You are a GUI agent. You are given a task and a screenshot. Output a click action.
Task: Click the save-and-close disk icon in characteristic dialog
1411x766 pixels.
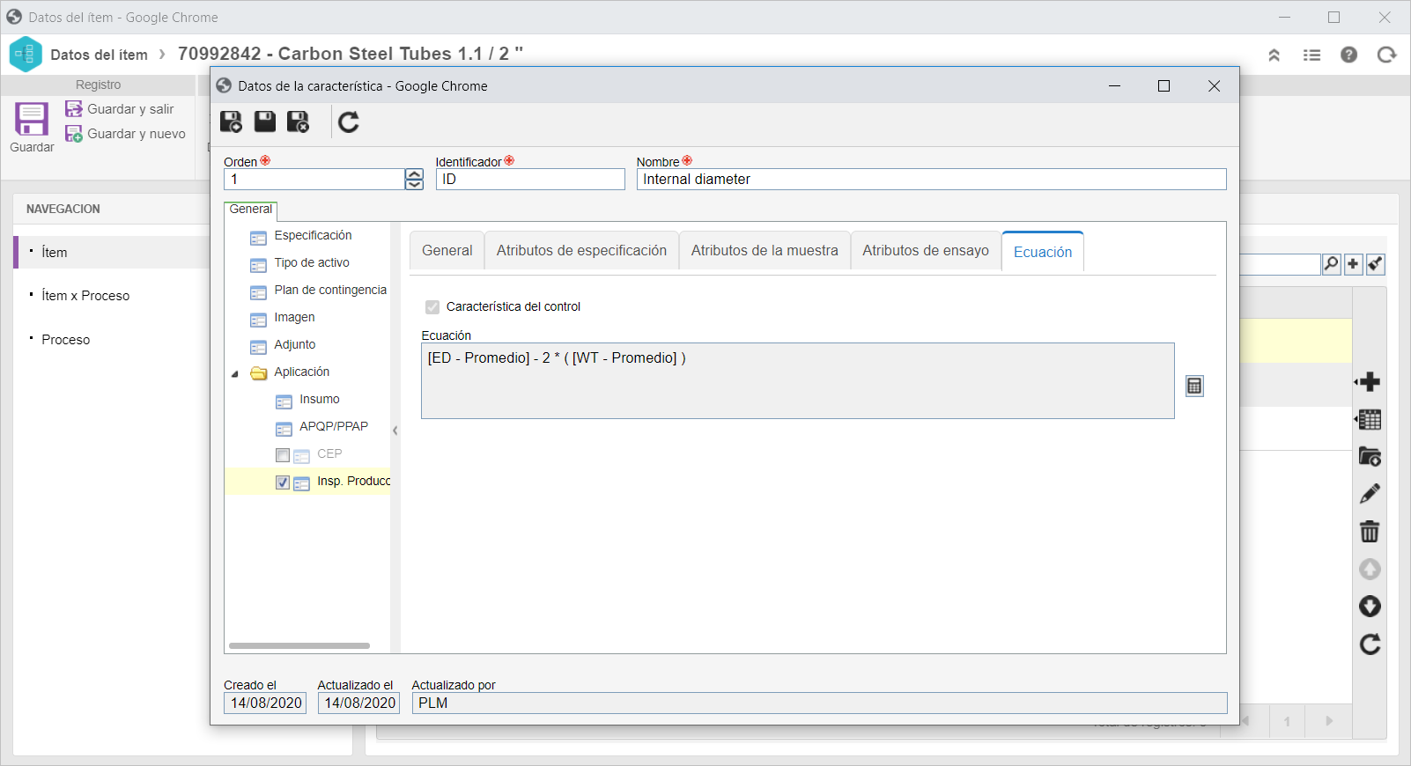[299, 122]
